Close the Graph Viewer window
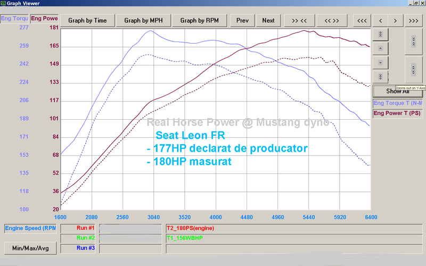 click(x=422, y=3)
